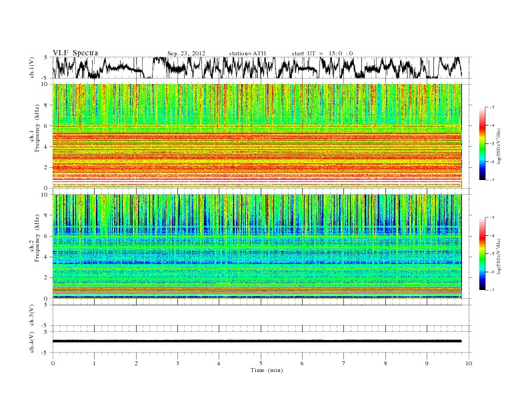Click the time axis tick label '8'

pos(385,363)
